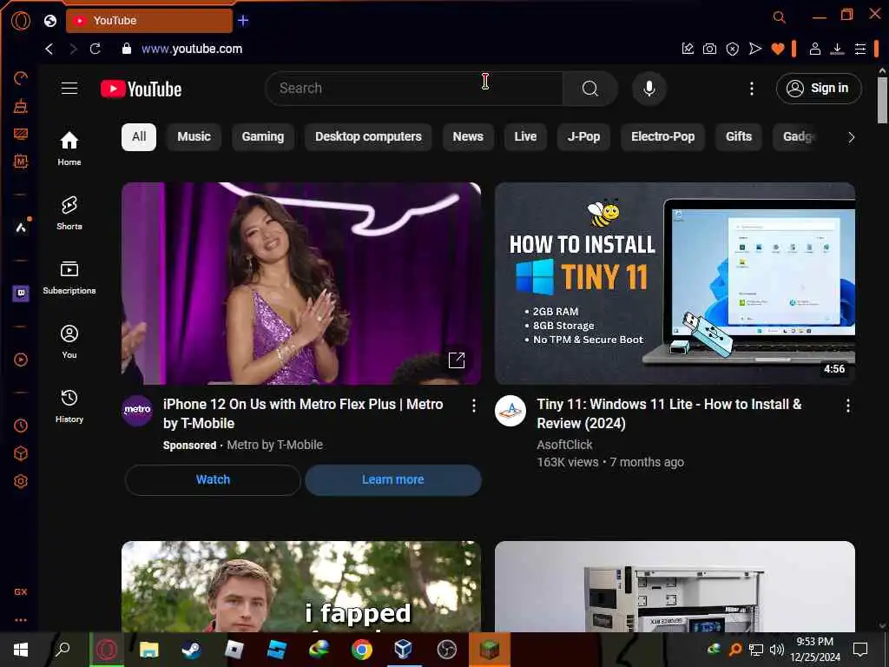Open Subscriptions in YouTube side menu
Viewport: 889px width, 667px height.
click(x=69, y=277)
